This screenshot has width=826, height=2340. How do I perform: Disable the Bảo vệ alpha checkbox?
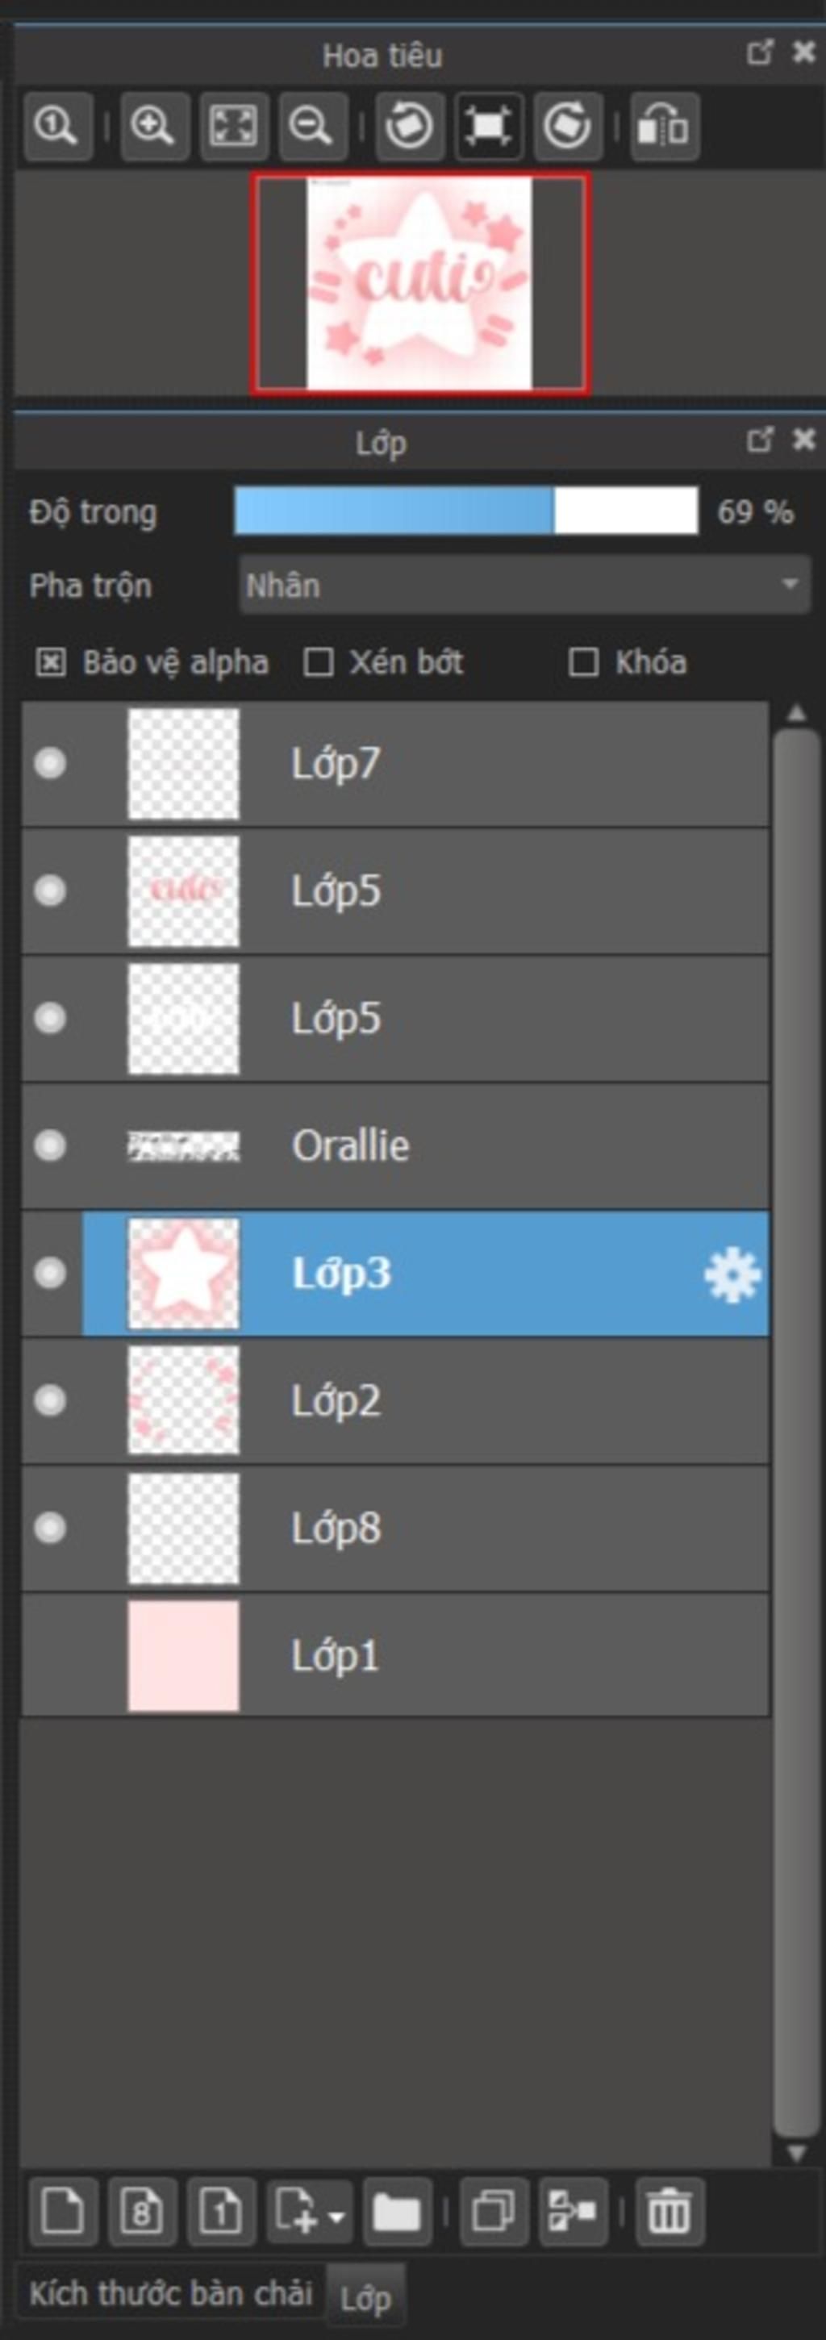tap(51, 662)
